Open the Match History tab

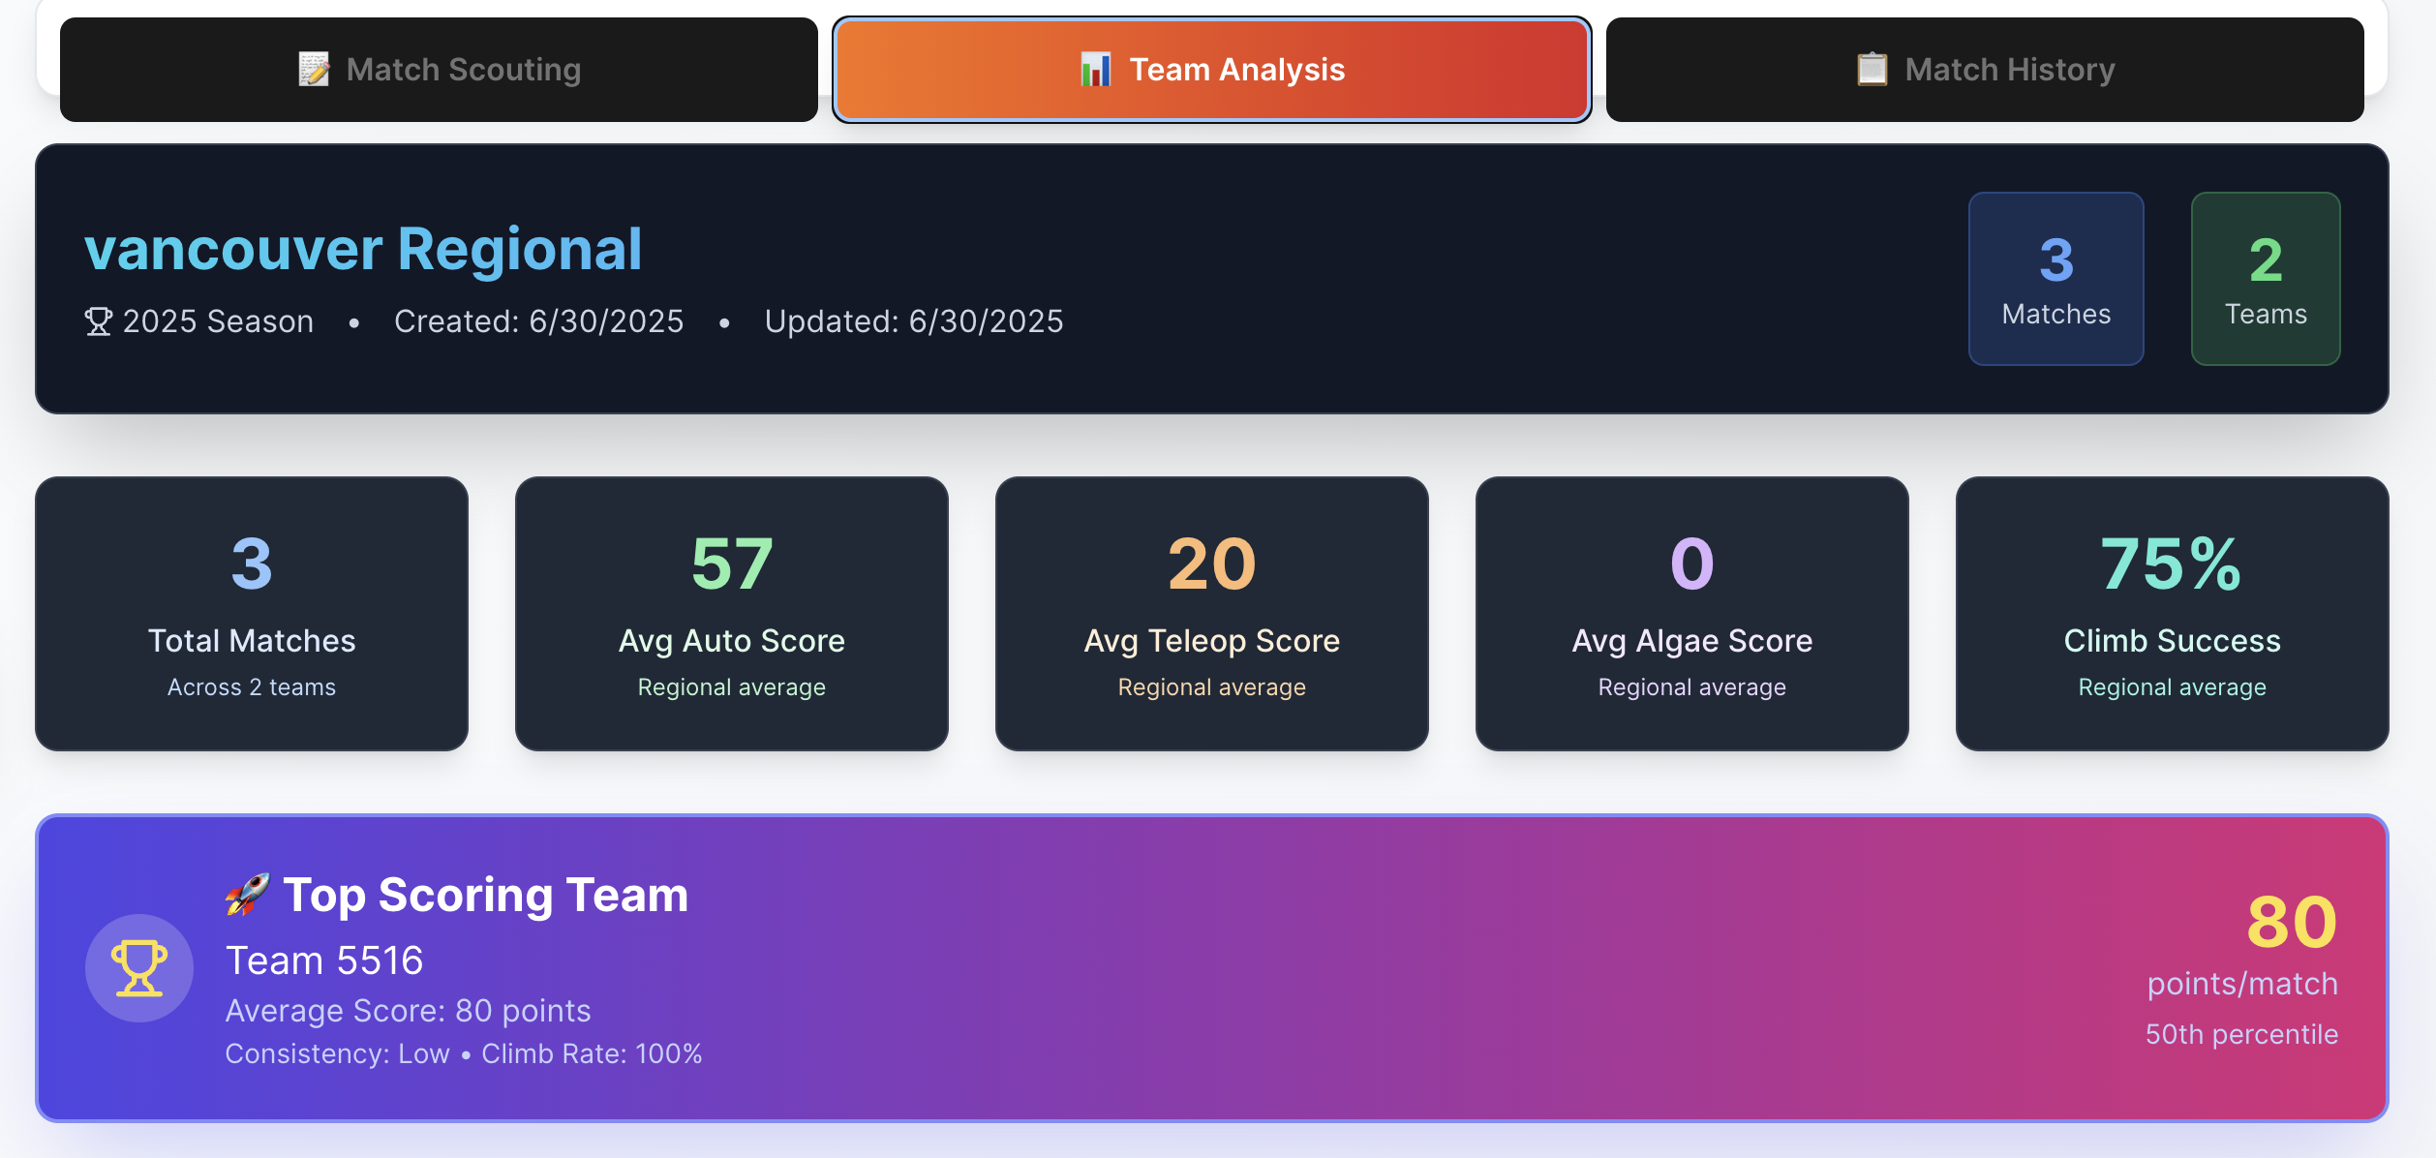(1985, 70)
